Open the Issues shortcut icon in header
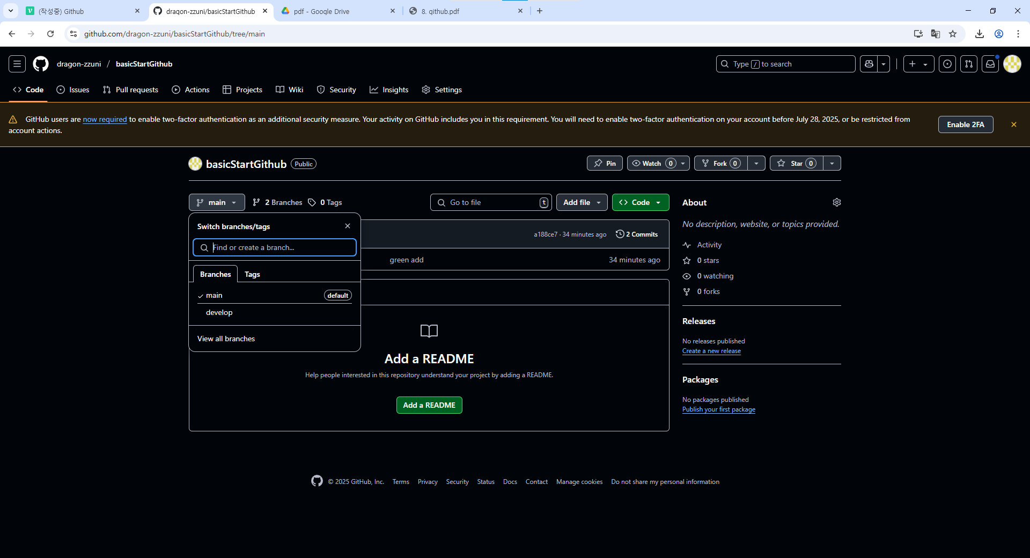 947,64
